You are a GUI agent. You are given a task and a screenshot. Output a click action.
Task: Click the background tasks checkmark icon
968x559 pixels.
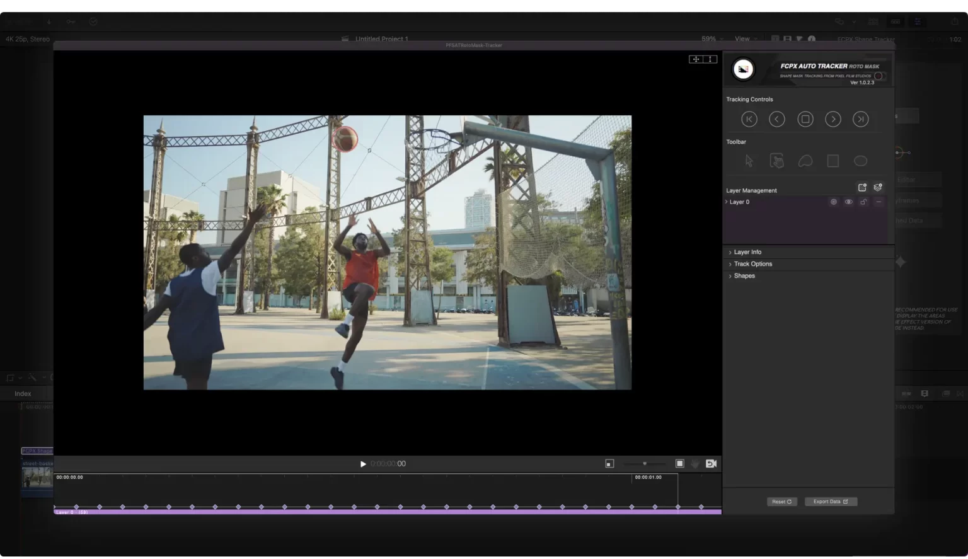click(93, 21)
